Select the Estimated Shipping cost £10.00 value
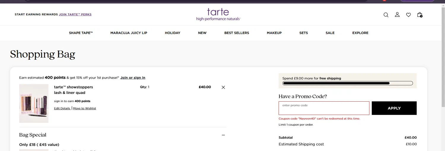The image size is (445, 151). pyautogui.click(x=411, y=144)
